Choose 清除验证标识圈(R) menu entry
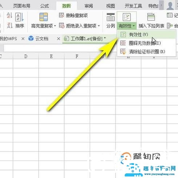This screenshot has width=178, height=178. (x=146, y=52)
